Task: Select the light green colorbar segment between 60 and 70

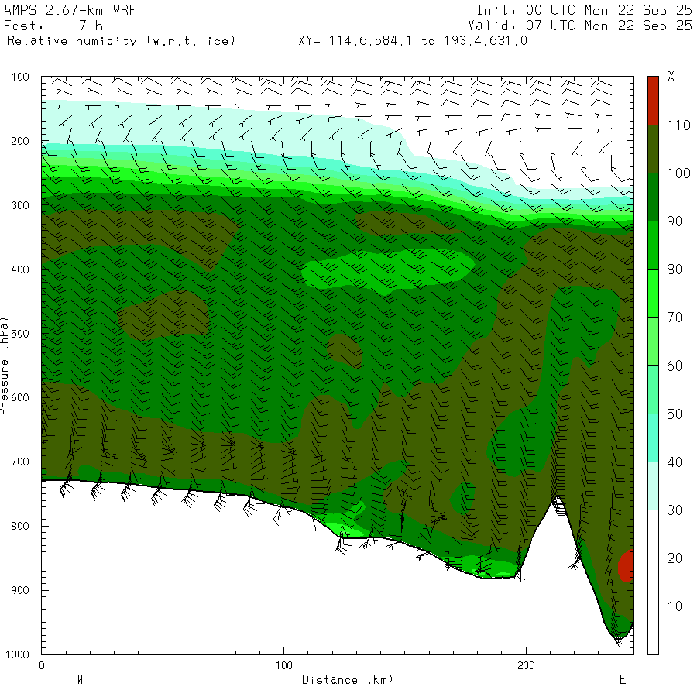Action: point(653,341)
